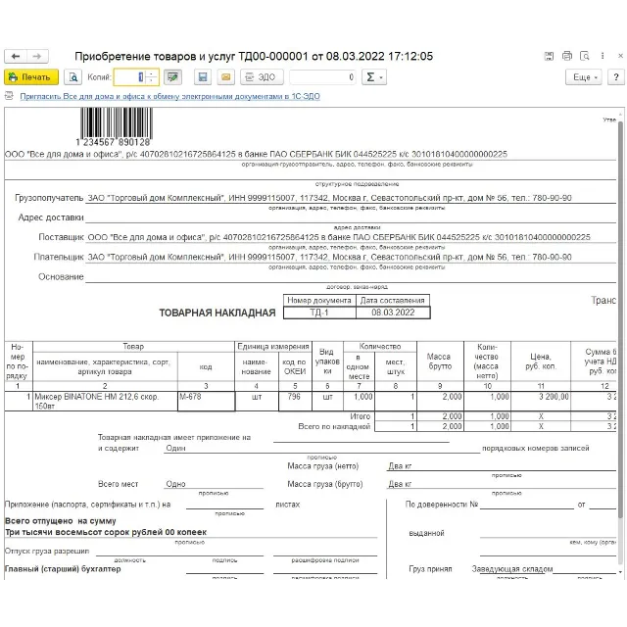Image resolution: width=627 pixels, height=627 pixels.
Task: Click the invite to 1С-ЭДО exchange link
Action: click(169, 96)
